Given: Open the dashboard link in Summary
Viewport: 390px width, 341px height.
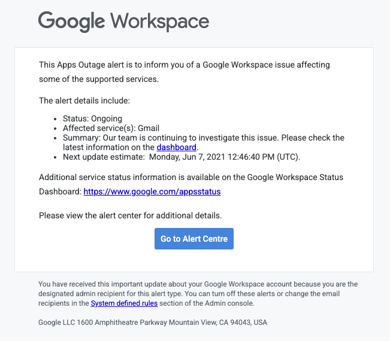Looking at the screenshot, I should point(176,147).
